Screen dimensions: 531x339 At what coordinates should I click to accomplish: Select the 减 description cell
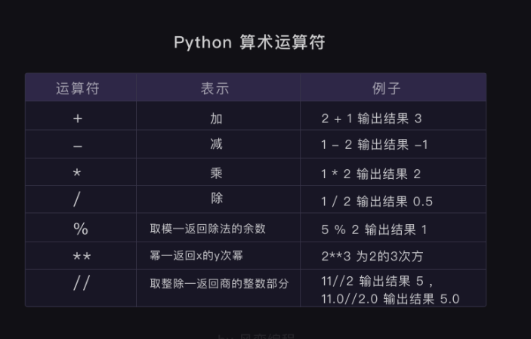tap(217, 144)
